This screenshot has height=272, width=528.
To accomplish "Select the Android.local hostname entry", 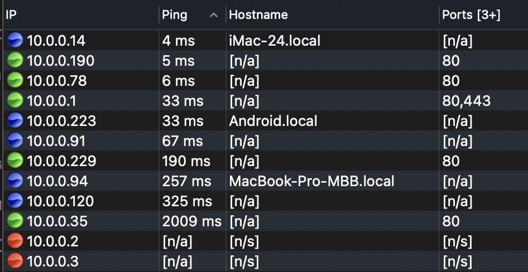I will coord(273,121).
